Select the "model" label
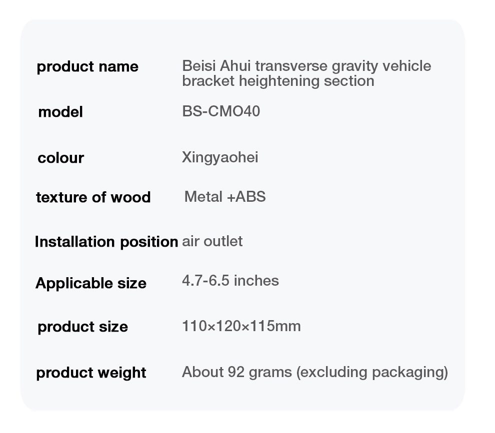The width and height of the screenshot is (495, 433). click(60, 112)
